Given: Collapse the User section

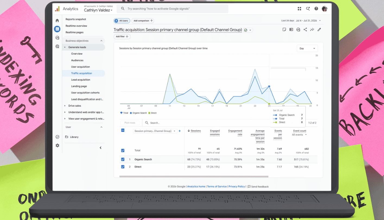Looking at the screenshot, I should (101, 127).
